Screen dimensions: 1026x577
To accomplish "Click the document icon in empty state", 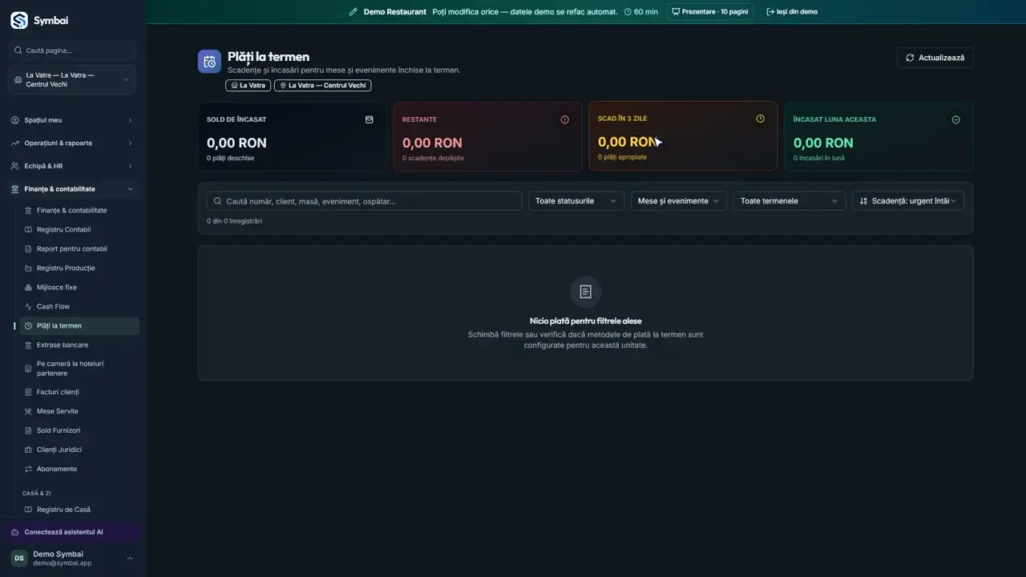I will (x=585, y=292).
